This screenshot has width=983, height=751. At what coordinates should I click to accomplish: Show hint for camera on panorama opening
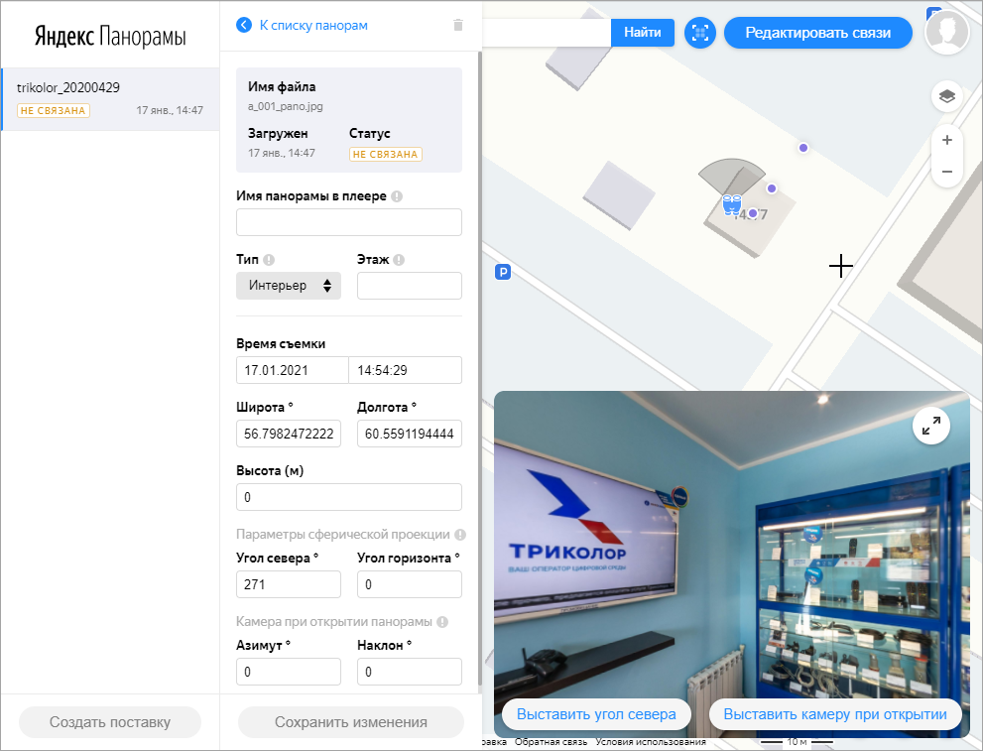coord(442,622)
